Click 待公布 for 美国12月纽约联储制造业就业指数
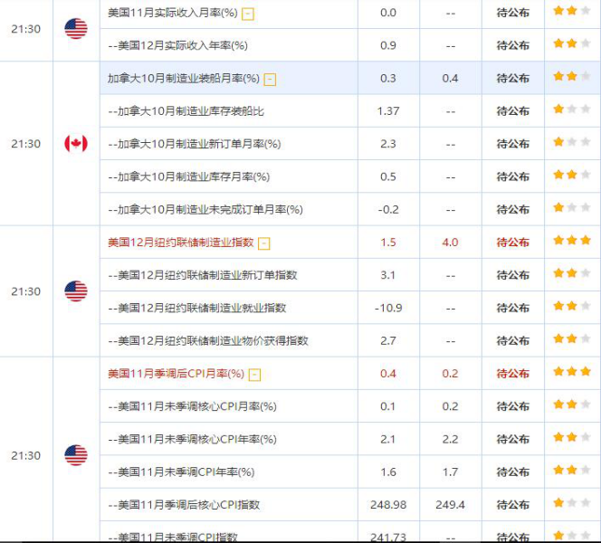The image size is (601, 543). tap(513, 308)
